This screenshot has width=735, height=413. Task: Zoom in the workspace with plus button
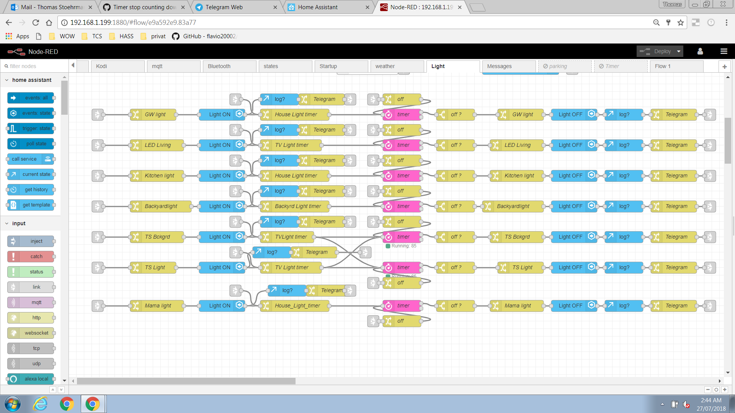725,390
